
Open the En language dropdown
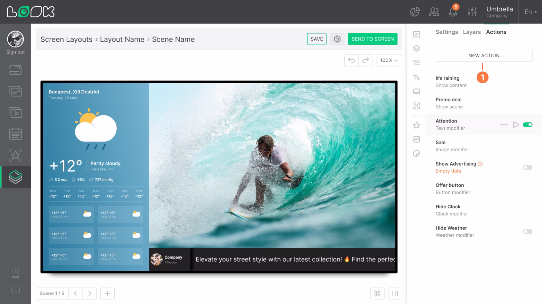(x=531, y=12)
